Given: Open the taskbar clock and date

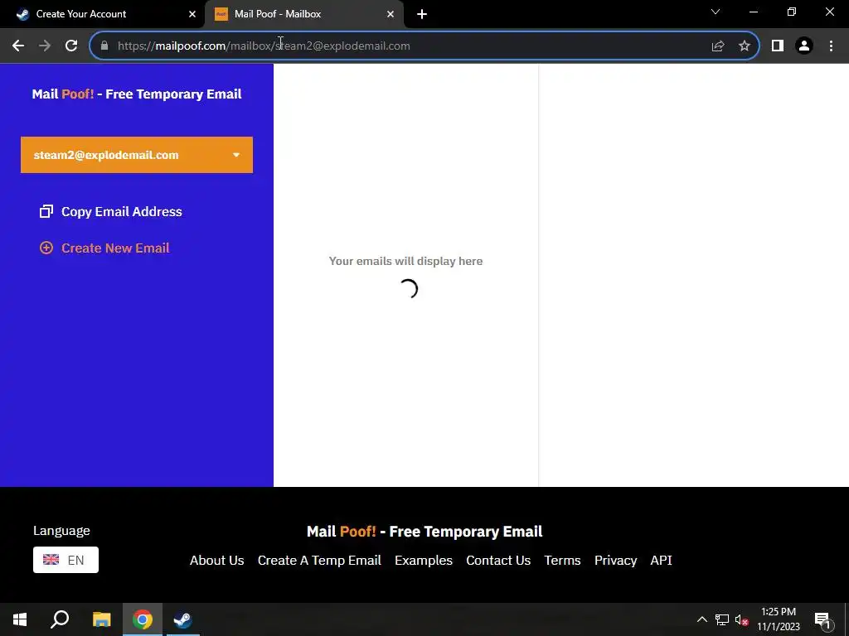Looking at the screenshot, I should [x=778, y=619].
